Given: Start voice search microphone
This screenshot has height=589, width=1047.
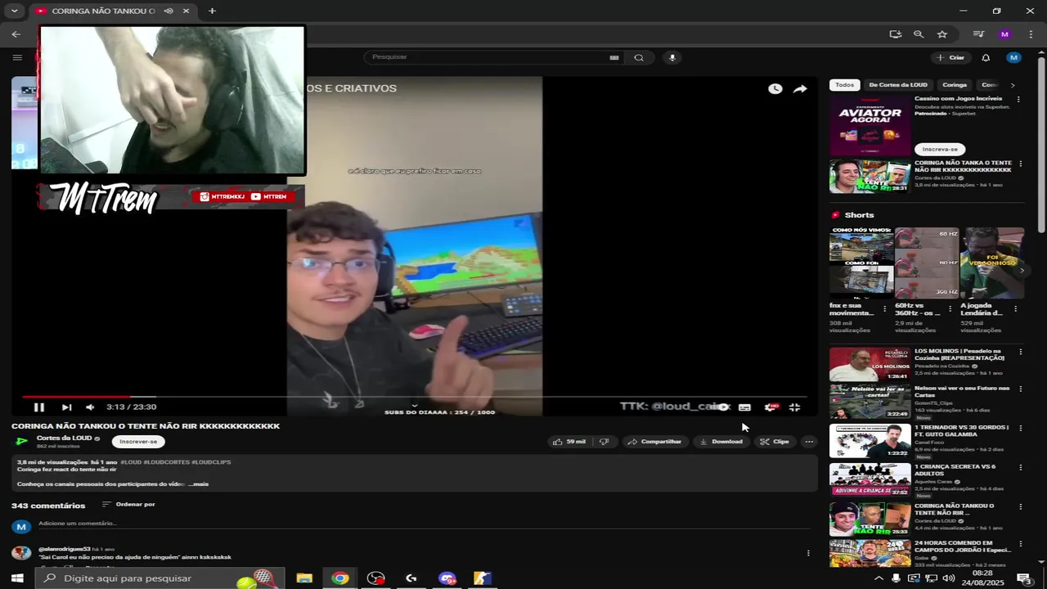Looking at the screenshot, I should (x=672, y=57).
